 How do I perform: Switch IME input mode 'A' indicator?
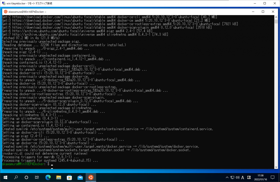click(243, 177)
